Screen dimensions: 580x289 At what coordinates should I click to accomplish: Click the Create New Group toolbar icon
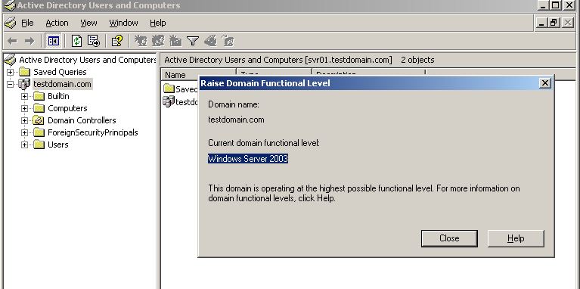[x=158, y=41]
